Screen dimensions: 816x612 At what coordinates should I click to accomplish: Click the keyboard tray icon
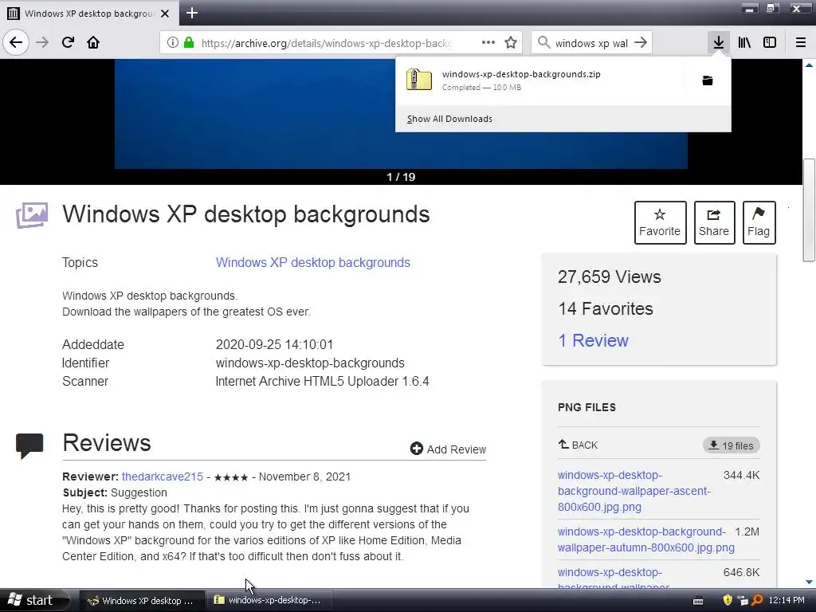[698, 601]
